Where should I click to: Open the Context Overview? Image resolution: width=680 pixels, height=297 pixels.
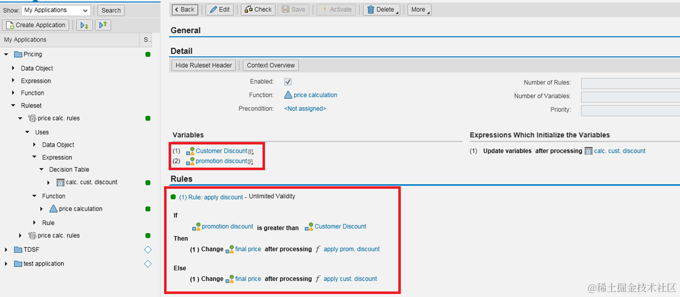[x=271, y=66]
